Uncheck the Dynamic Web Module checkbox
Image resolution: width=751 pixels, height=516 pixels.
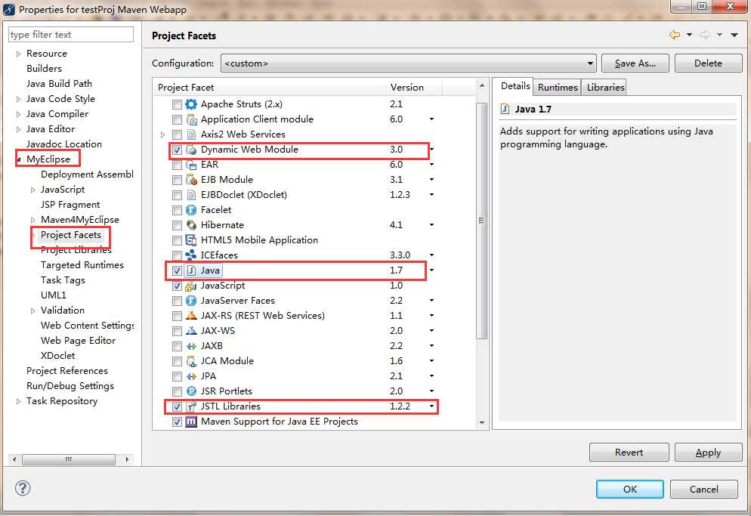(x=177, y=150)
